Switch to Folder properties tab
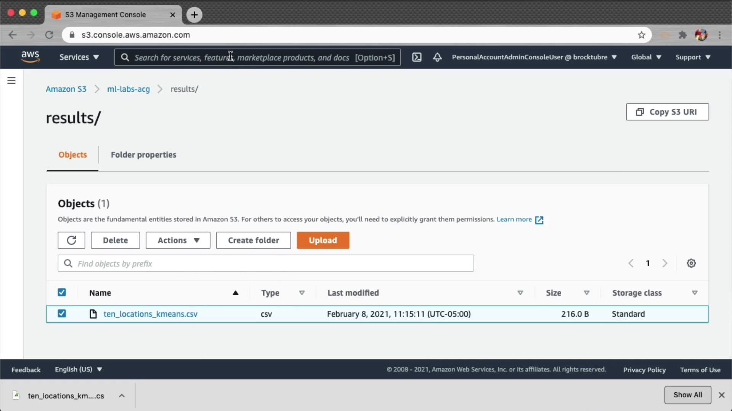Viewport: 732px width, 411px height. (x=143, y=155)
